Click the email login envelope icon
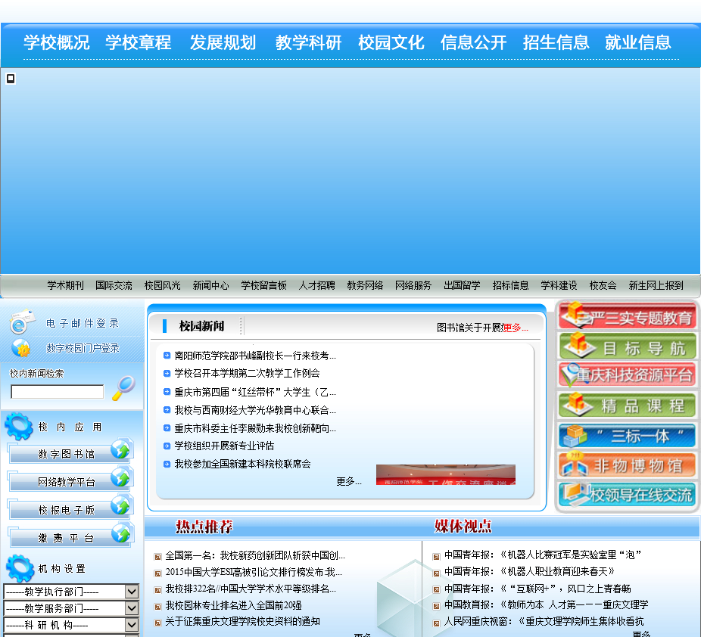This screenshot has height=637, width=701. coord(21,322)
